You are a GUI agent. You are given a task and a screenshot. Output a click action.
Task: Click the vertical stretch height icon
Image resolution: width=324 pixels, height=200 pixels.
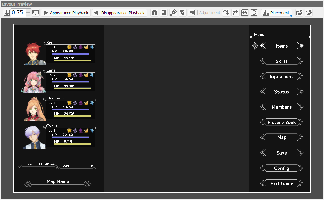tap(254, 13)
